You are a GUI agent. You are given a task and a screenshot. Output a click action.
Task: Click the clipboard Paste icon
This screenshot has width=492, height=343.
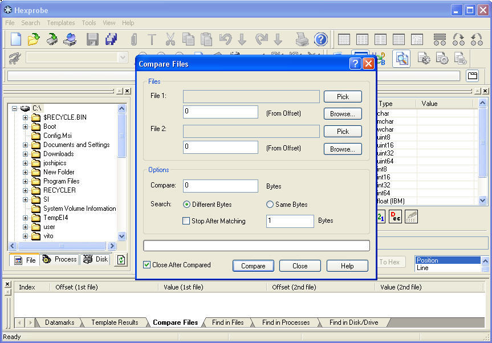coord(206,39)
